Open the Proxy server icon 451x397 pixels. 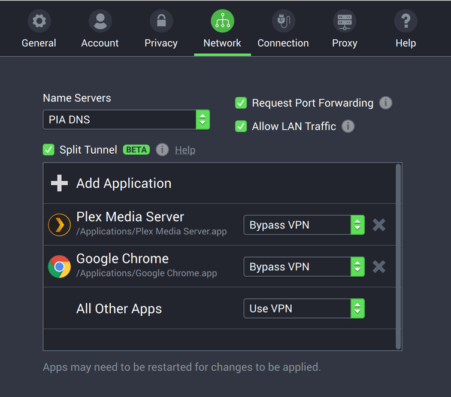point(344,22)
